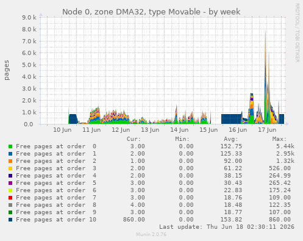Click the 'pages' y-axis label

7,70
